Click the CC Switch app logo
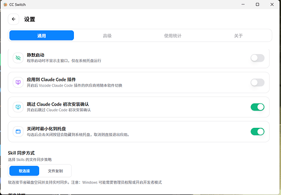281x195 pixels. 5,4
